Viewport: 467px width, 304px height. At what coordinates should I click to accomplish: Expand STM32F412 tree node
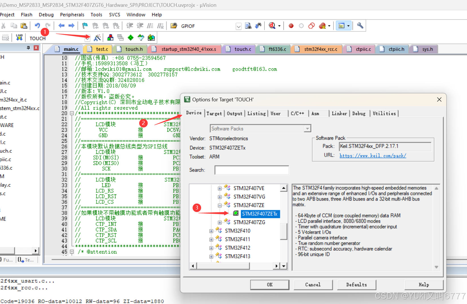click(211, 248)
